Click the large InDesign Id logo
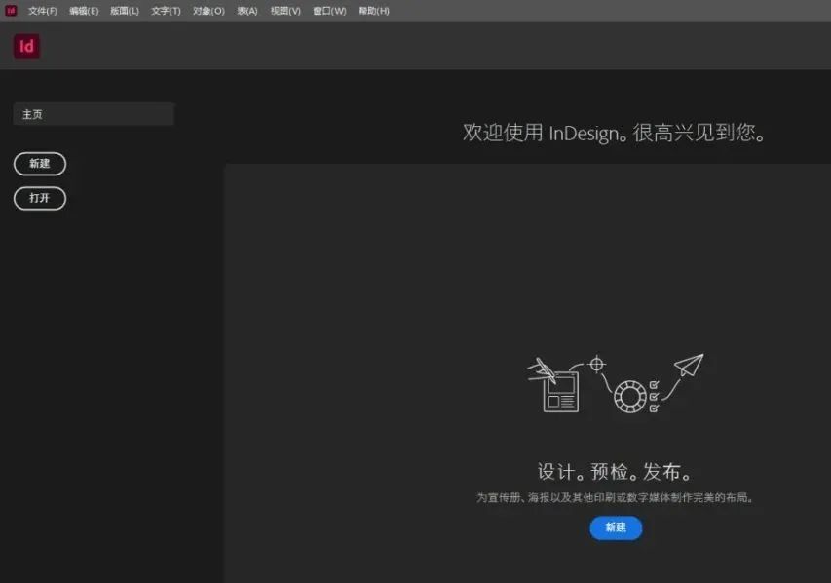The image size is (831, 583). [26, 46]
